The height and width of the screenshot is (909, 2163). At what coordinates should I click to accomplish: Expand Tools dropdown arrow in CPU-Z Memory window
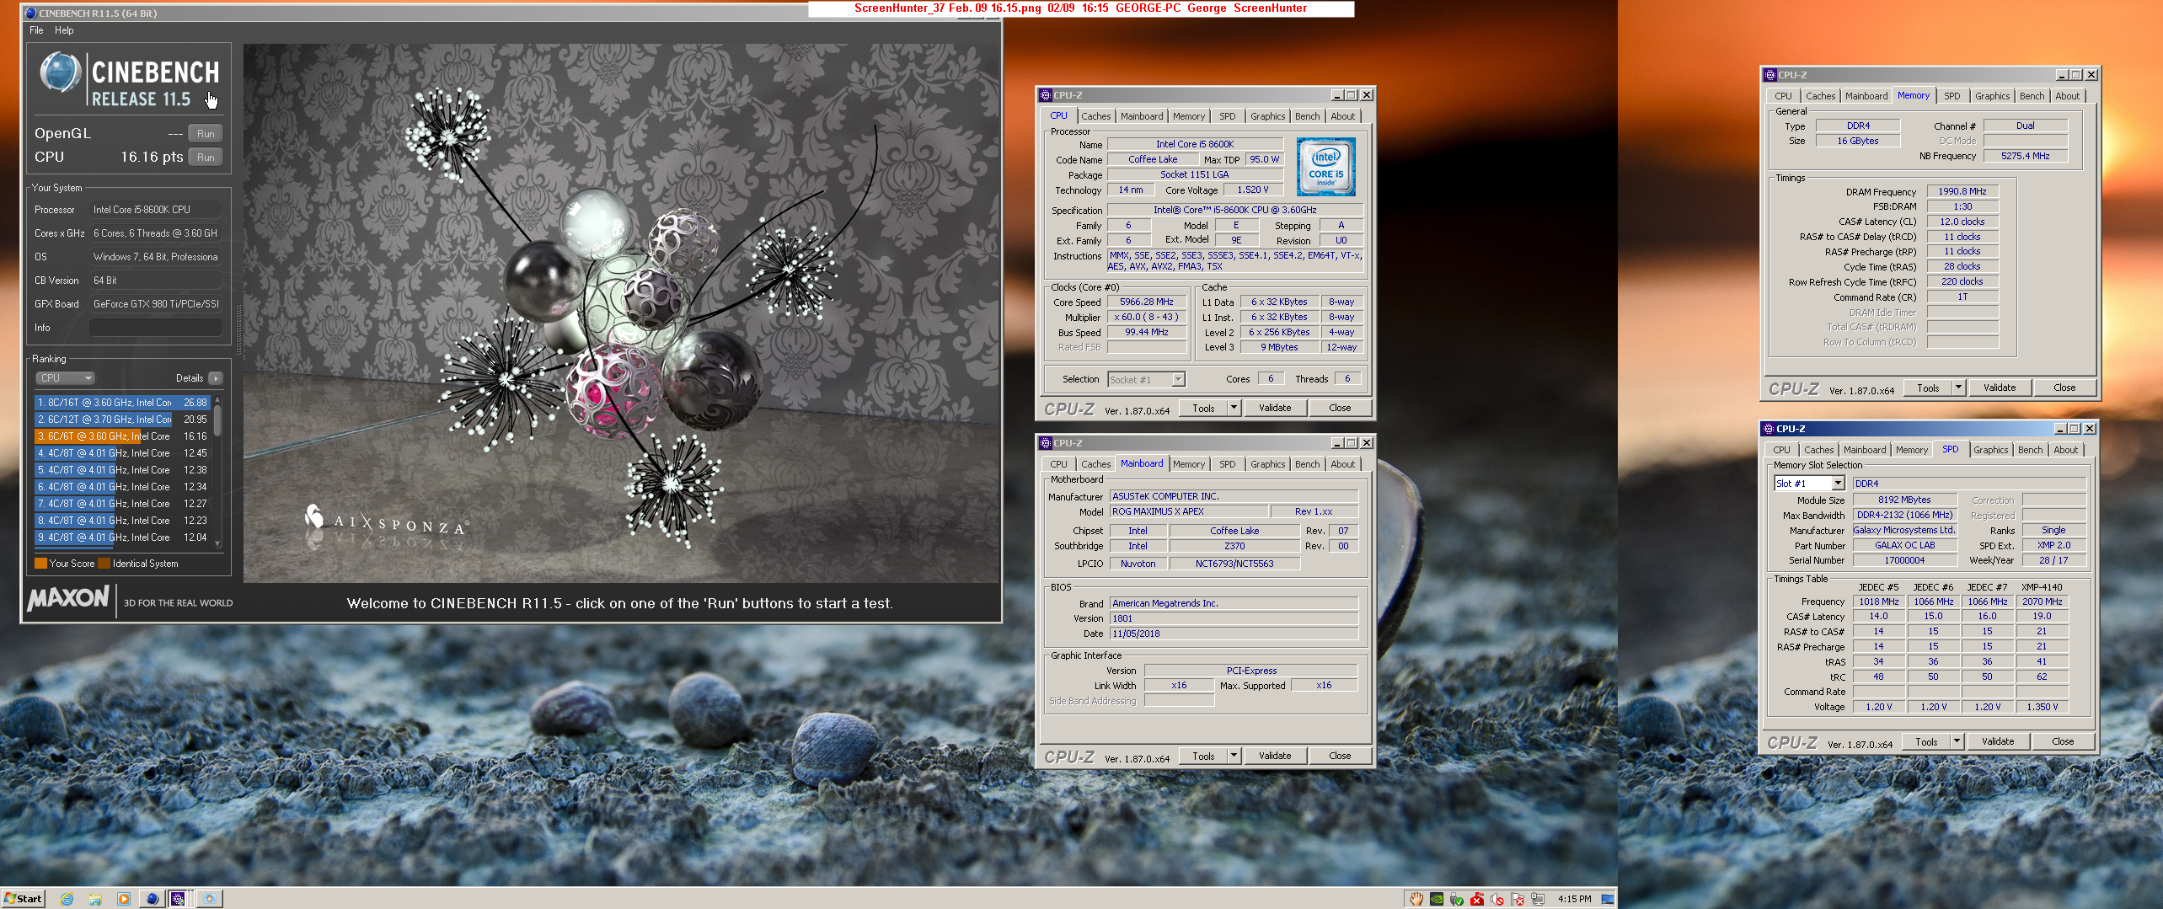tap(1958, 388)
